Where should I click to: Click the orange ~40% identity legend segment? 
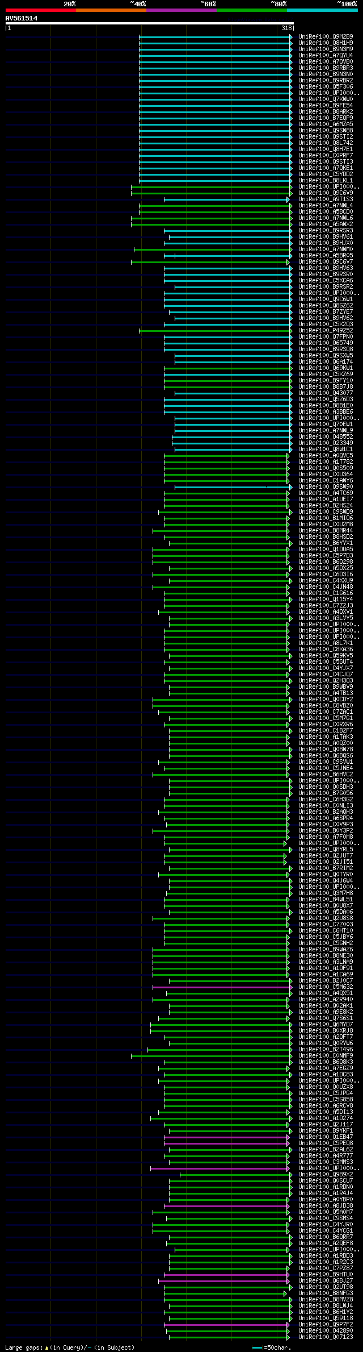pyautogui.click(x=111, y=10)
